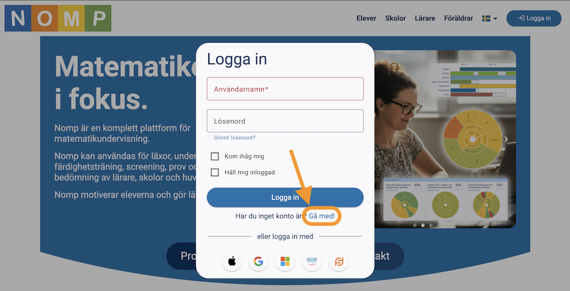
Task: Sign in with Apple icon
Action: [232, 262]
